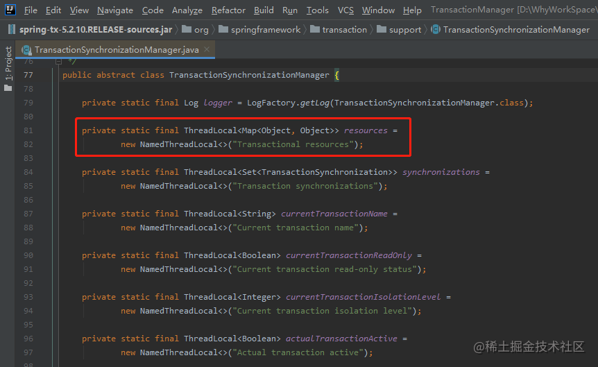The image size is (598, 367).
Task: Click the "Current transaction name" string
Action: pos(298,228)
